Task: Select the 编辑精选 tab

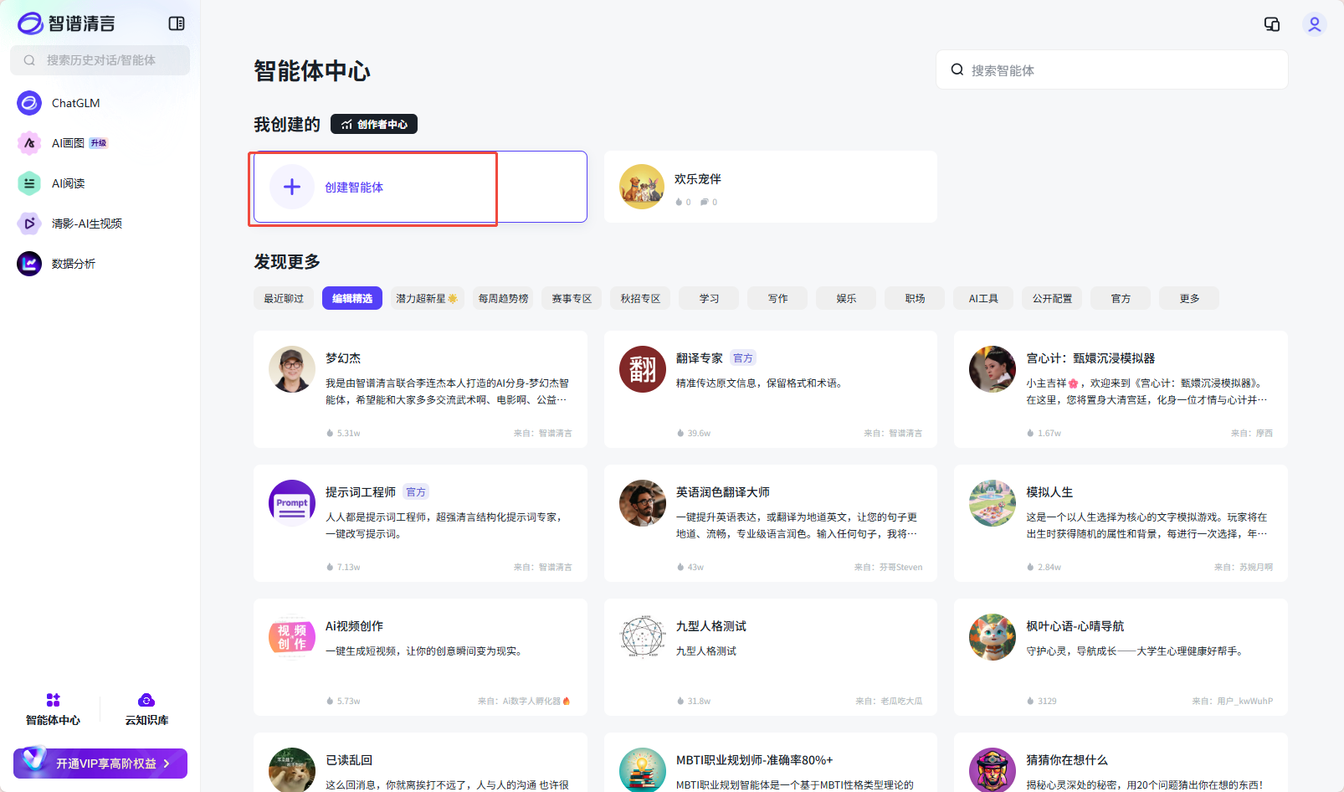Action: click(x=352, y=298)
